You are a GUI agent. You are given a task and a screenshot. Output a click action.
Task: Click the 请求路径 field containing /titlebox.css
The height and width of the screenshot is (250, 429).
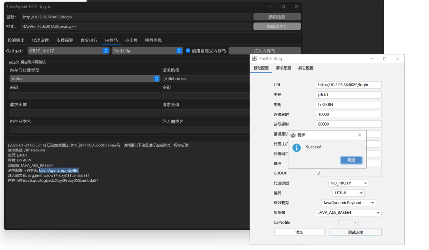(206, 79)
